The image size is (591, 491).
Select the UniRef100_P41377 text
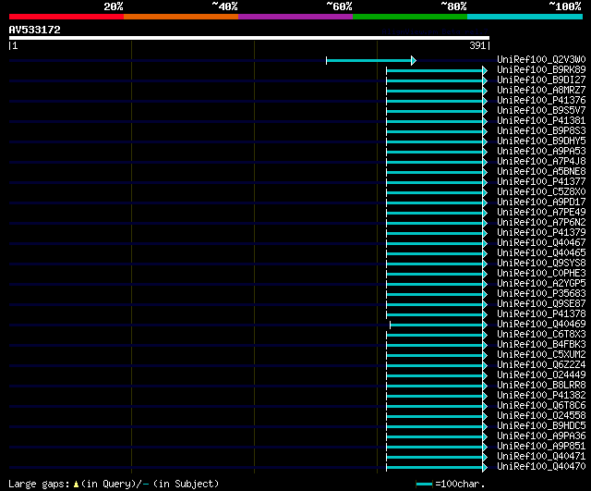click(x=541, y=182)
